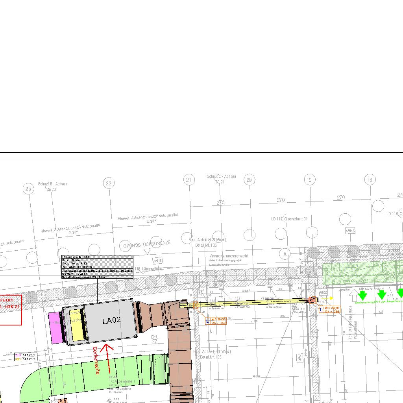Select axis bubble 18

[x=370, y=179]
